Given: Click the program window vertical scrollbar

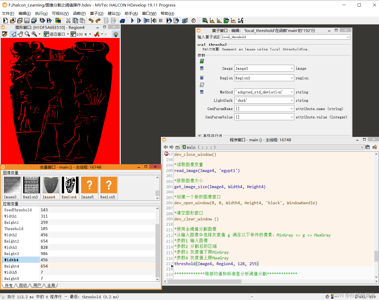Looking at the screenshot, I should [x=376, y=215].
